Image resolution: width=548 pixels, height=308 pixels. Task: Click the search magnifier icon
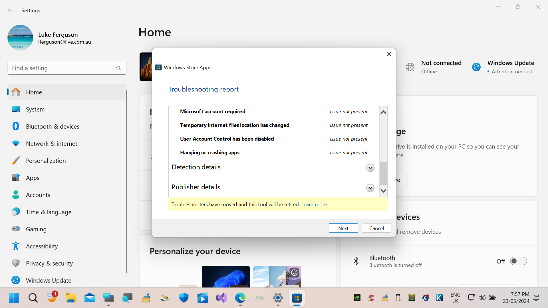[x=119, y=68]
